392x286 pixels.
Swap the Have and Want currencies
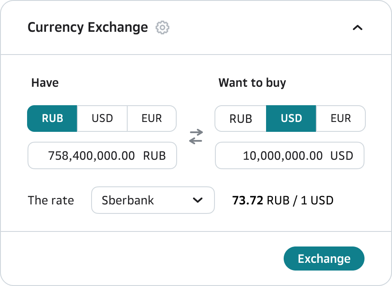pyautogui.click(x=196, y=137)
